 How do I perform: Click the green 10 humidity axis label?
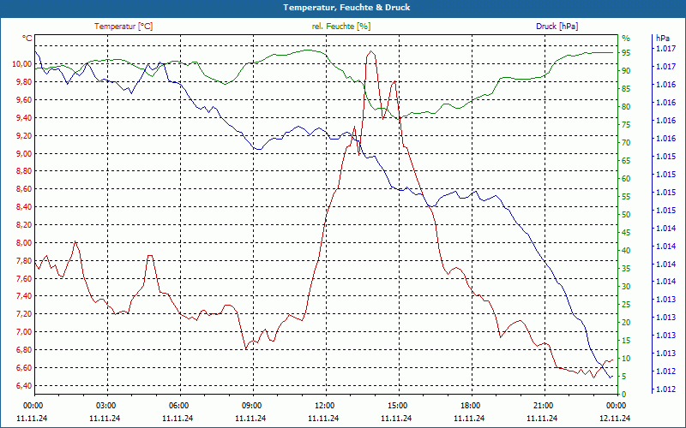(x=626, y=359)
